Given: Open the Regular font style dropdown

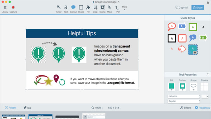Looking at the screenshot, I should 184,101.
